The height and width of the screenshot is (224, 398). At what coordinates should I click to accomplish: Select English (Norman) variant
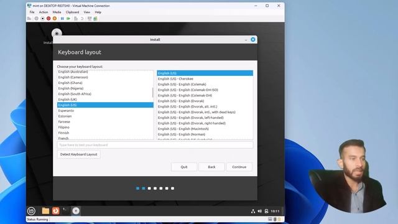coord(205,134)
